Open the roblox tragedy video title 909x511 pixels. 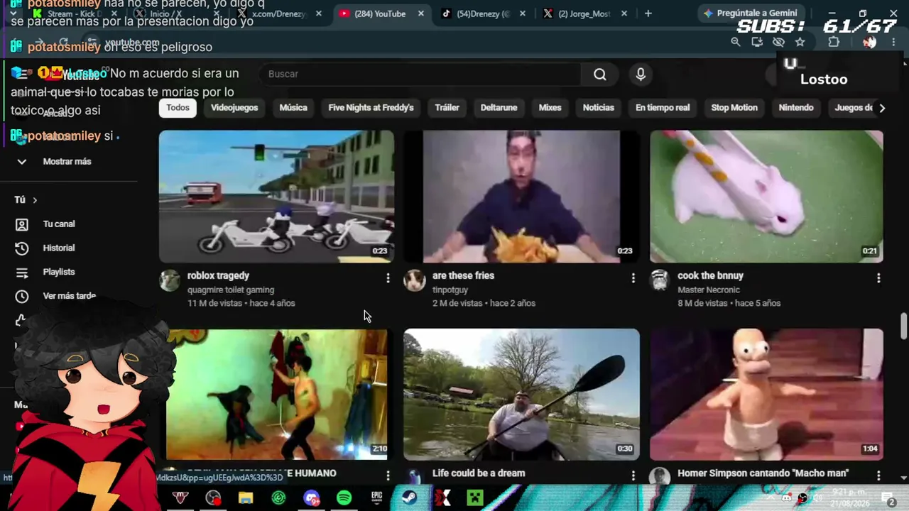(x=218, y=275)
